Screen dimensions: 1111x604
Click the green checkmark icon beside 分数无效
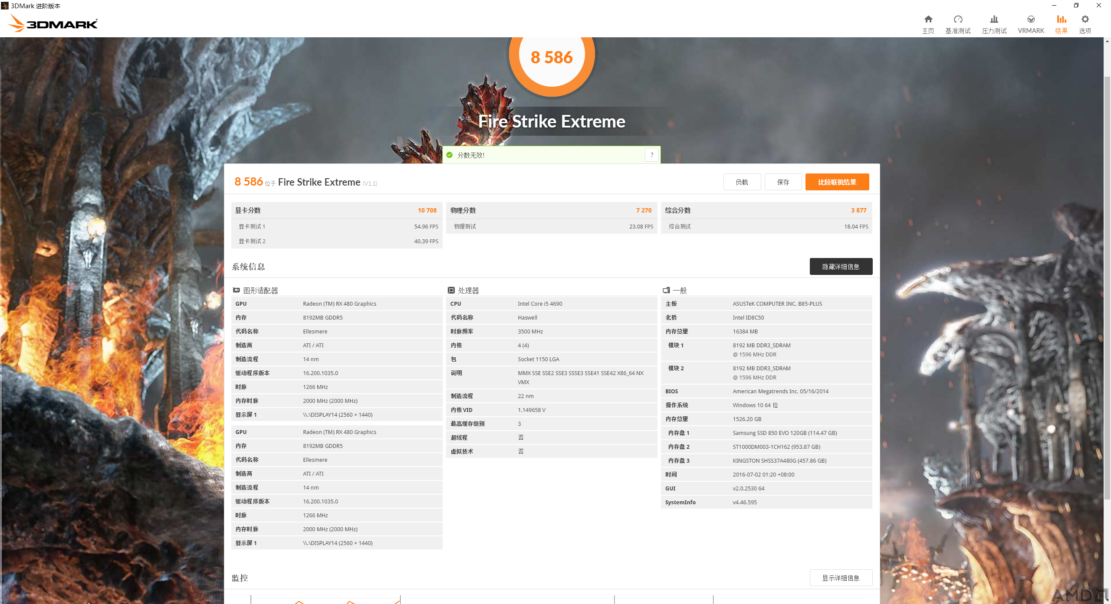click(450, 155)
